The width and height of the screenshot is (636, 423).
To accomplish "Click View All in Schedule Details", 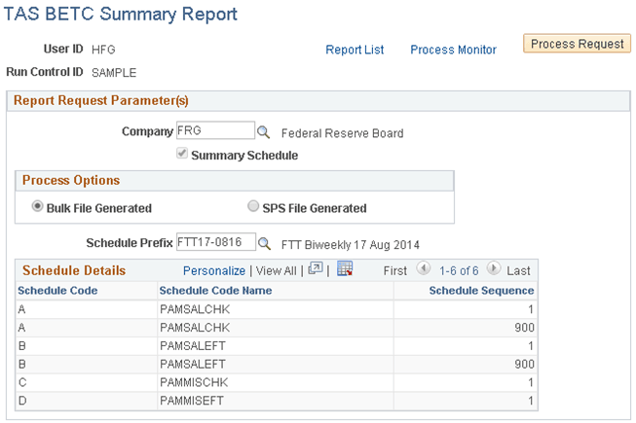I will [x=277, y=270].
